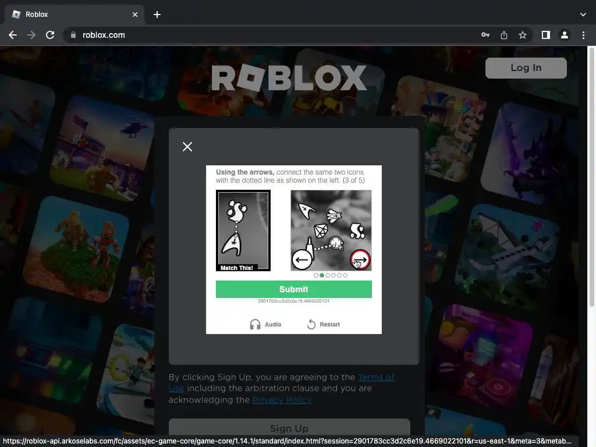596x447 pixels.
Task: Restart the captcha challenge
Action: [x=324, y=324]
